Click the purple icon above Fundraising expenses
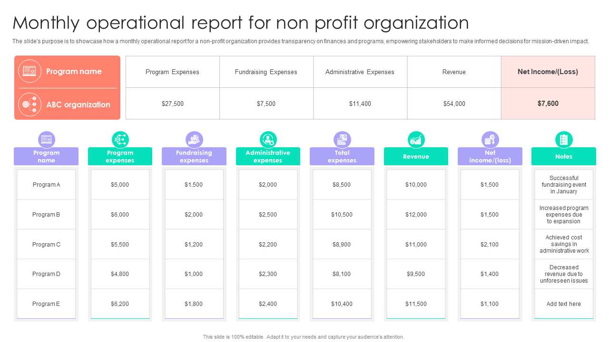 point(194,140)
